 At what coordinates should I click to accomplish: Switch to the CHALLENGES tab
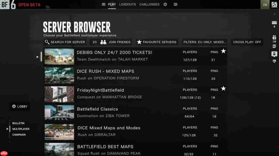[149, 4]
